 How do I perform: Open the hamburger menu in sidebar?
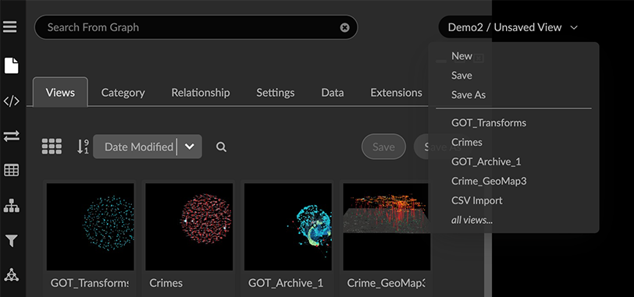(x=10, y=27)
